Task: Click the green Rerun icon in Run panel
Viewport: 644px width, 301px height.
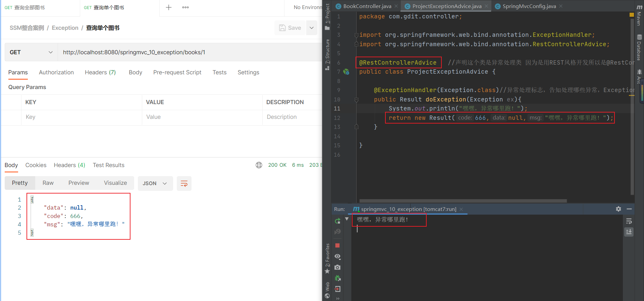Action: point(338,221)
